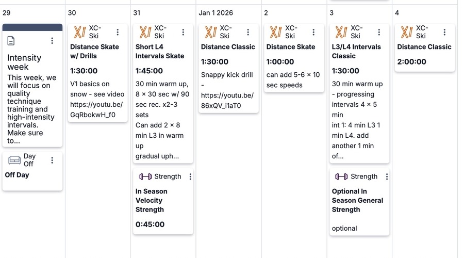Open the Snappy kick drill YouTube link

pos(227,101)
